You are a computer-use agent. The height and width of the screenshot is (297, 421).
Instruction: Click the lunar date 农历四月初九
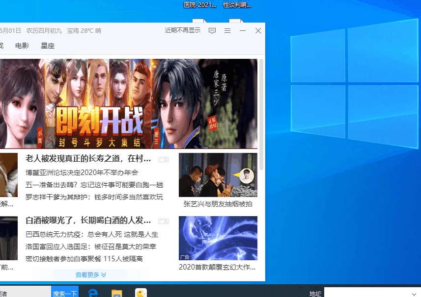click(x=44, y=31)
